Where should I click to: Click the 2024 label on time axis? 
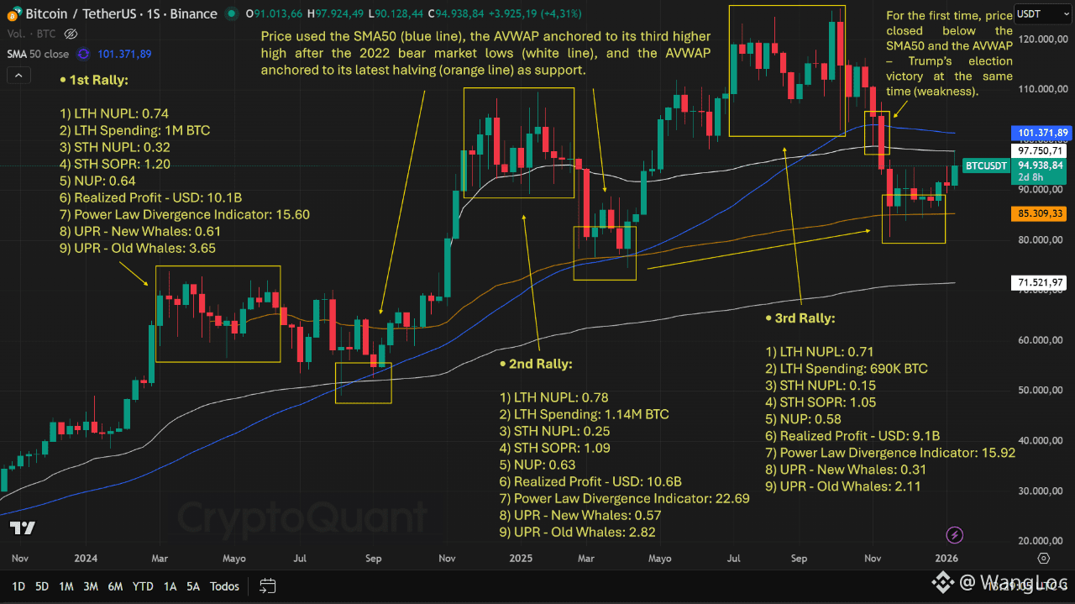(84, 558)
